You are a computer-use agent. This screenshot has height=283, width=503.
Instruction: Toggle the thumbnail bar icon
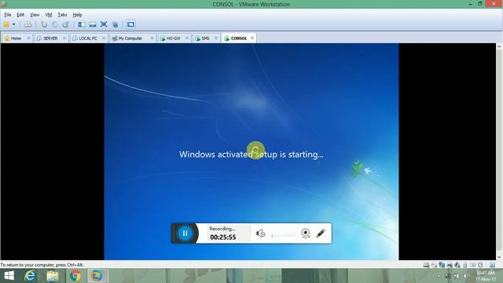pos(93,24)
